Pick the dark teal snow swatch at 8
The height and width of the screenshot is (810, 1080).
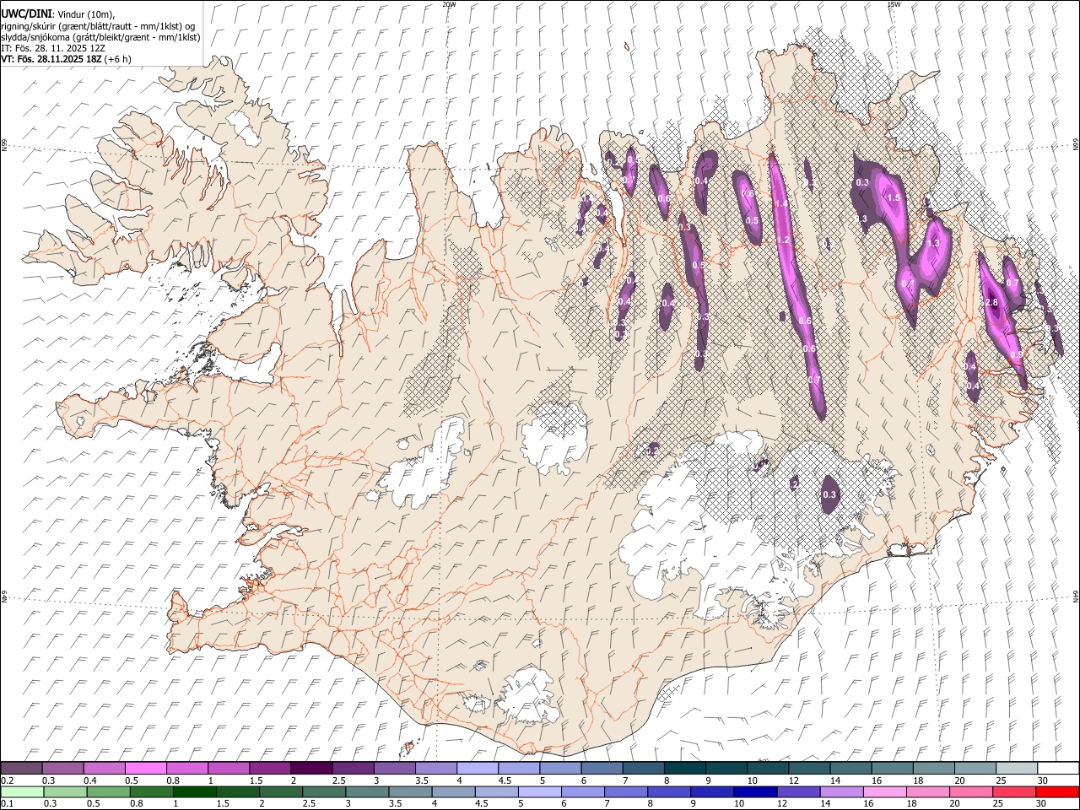[x=683, y=768]
